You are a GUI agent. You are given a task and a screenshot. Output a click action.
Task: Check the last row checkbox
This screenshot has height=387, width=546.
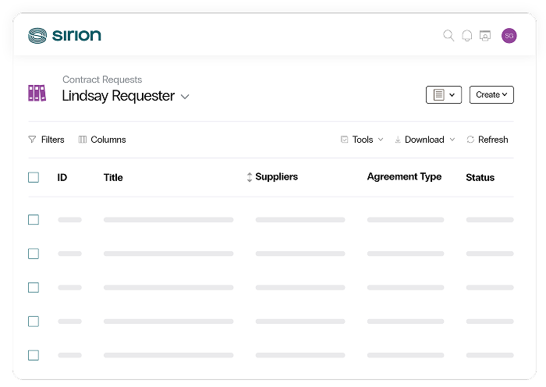34,355
